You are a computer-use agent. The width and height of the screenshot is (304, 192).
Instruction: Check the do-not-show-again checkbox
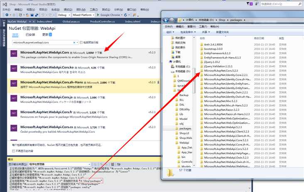(x=13, y=151)
